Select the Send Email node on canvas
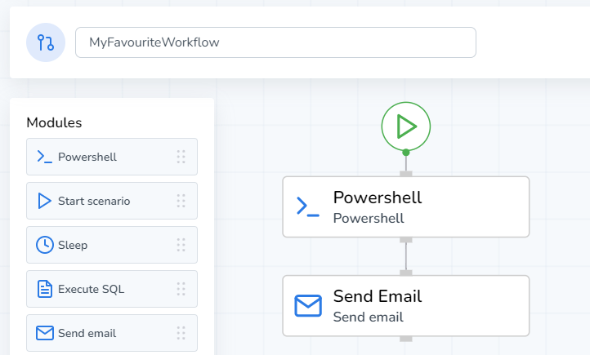590x355 pixels. pos(406,305)
